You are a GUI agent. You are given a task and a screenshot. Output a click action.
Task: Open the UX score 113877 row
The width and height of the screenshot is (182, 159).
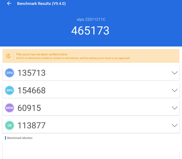pyautogui.click(x=91, y=125)
